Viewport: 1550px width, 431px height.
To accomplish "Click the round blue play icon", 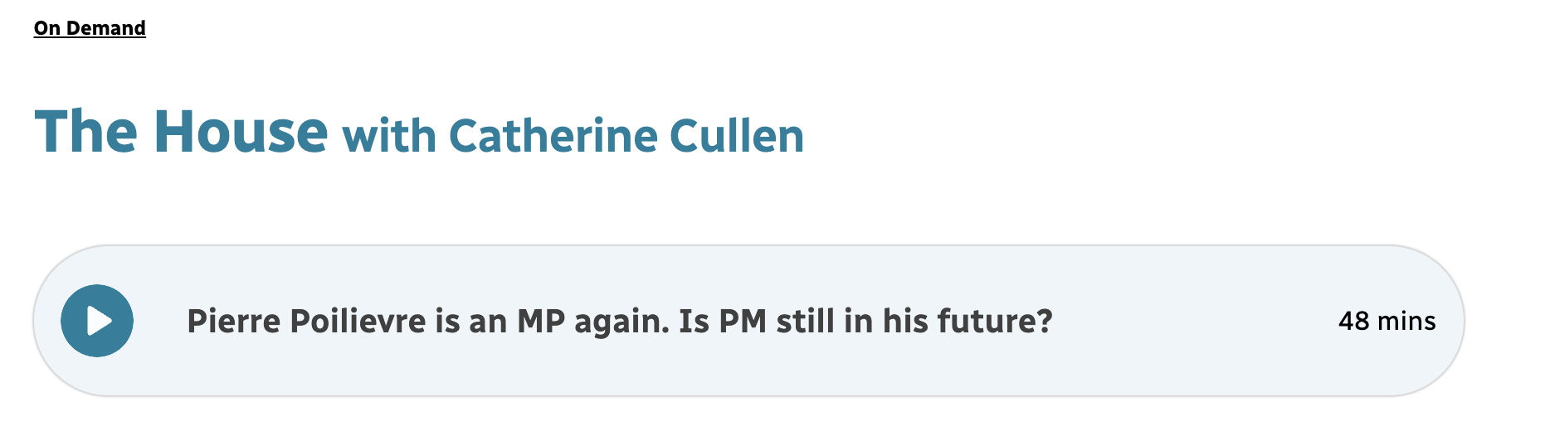I will [97, 321].
